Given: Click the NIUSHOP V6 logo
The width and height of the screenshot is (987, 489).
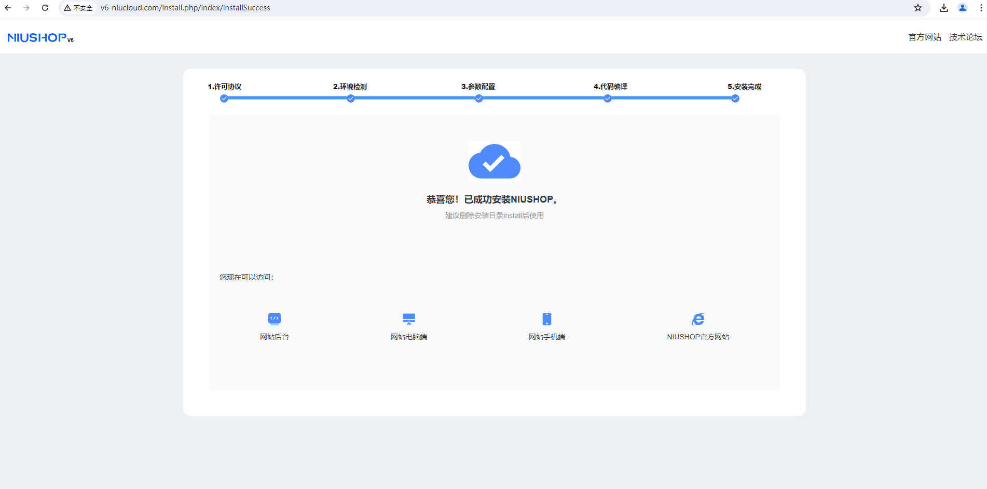Looking at the screenshot, I should 40,38.
